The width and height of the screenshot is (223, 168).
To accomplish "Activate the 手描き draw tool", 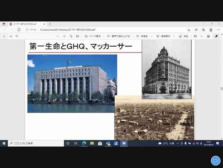I will point(142,36).
